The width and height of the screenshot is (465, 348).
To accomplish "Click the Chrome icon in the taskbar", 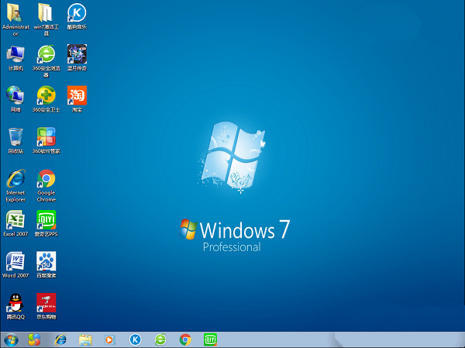I will coord(185,339).
